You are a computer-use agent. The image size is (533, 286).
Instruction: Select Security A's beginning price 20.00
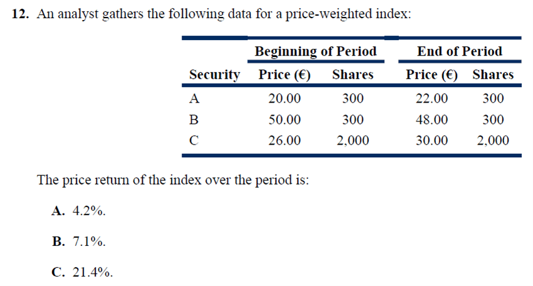(284, 98)
